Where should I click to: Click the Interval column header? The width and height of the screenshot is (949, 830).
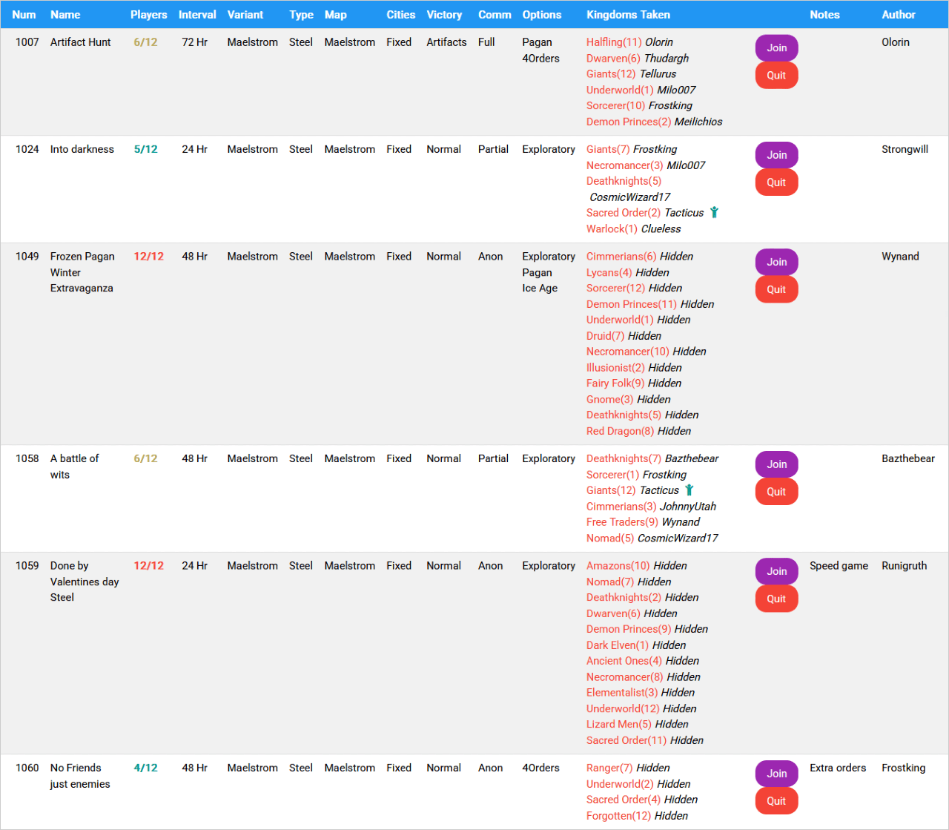point(197,15)
